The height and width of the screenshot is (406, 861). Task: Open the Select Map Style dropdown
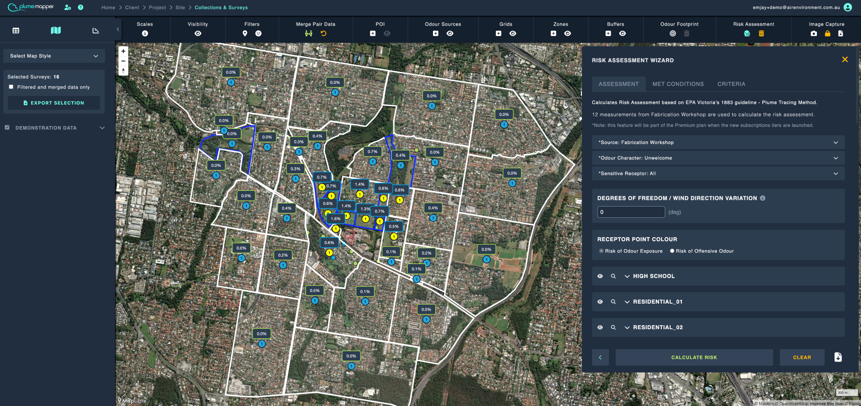pos(54,56)
